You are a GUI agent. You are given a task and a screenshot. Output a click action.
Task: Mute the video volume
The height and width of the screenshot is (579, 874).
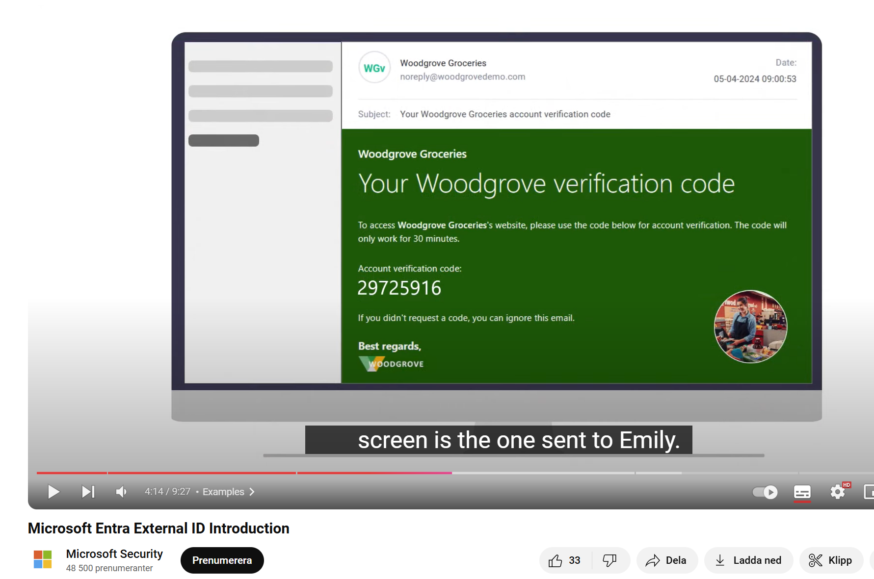[121, 491]
